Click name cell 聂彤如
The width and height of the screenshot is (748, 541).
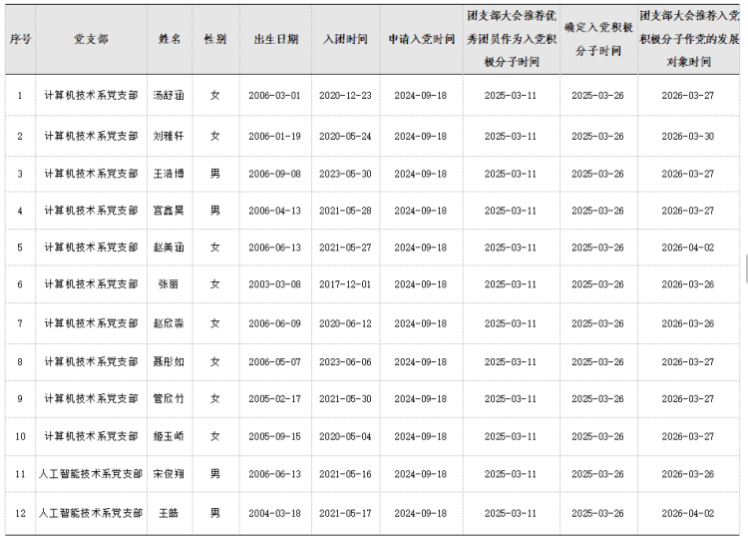pyautogui.click(x=169, y=362)
